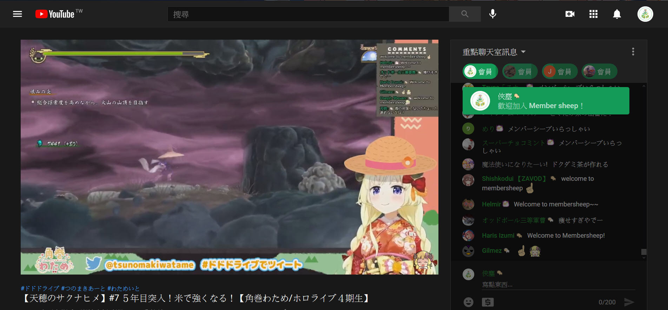Image resolution: width=668 pixels, height=310 pixels.
Task: Click the search magnifier button
Action: coord(465,14)
